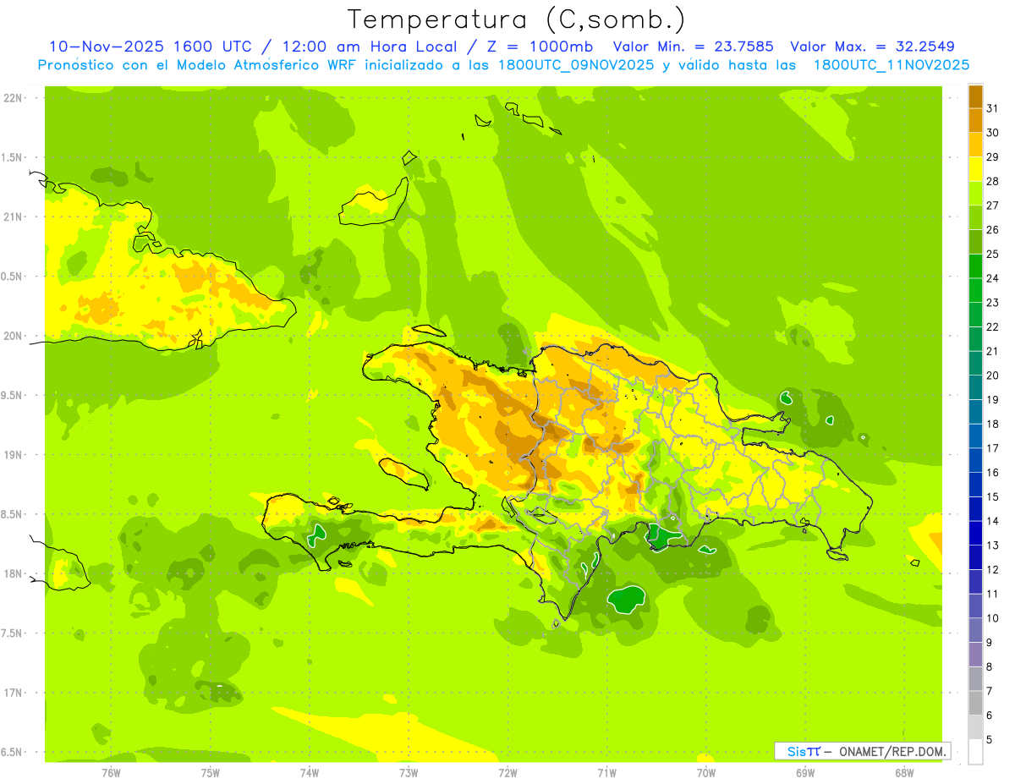The width and height of the screenshot is (1015, 784).
Task: Click the 19N latitude axis label
Action: tap(14, 455)
